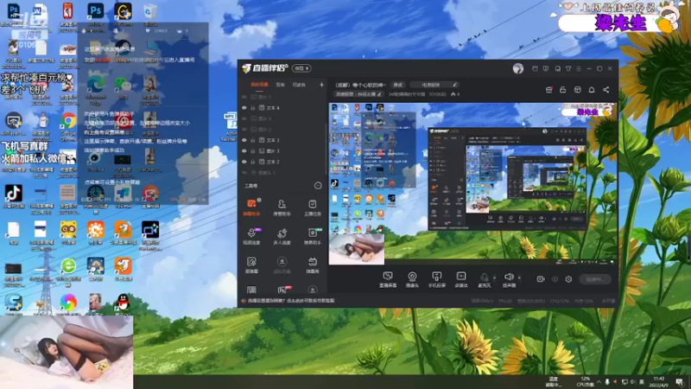Screen dimensions: 691x389
Task: Switch to the orange active scene tab
Action: (x=259, y=85)
